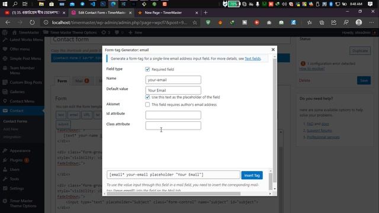Click the Duplicate button
Screen dimensions: 379x213
(360, 51)
